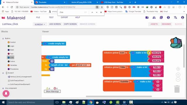Switch to DESIGNER view
Screen dimensions: 187x105
166,24
